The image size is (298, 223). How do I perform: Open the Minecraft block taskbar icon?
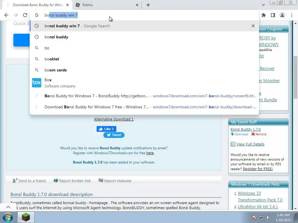26,217
